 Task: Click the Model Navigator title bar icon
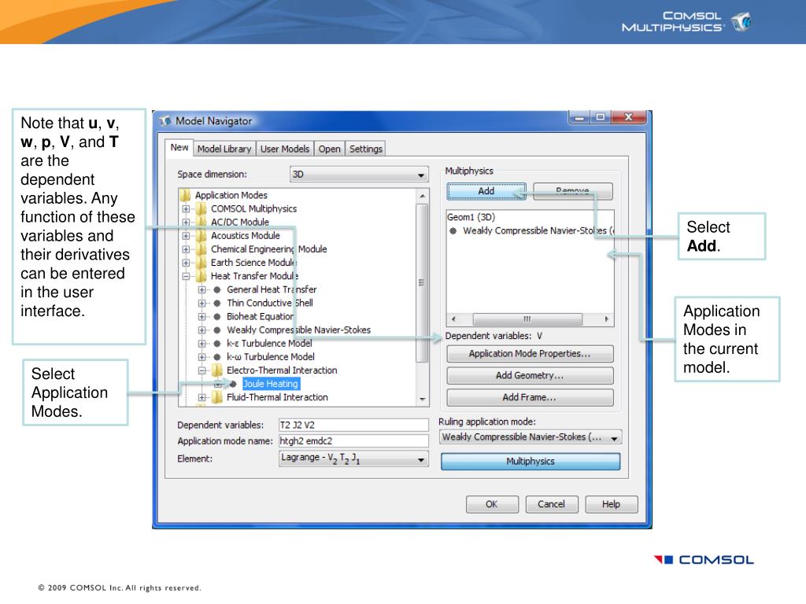pos(165,121)
